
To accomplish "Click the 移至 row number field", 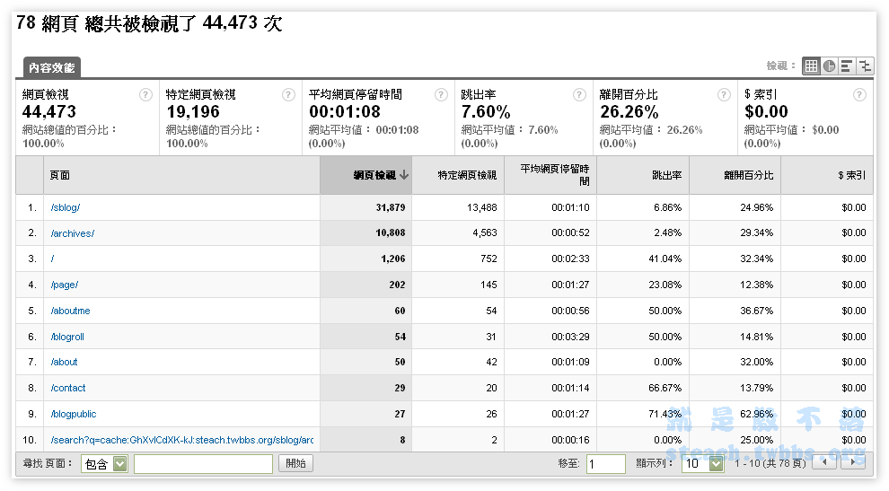I will [605, 464].
